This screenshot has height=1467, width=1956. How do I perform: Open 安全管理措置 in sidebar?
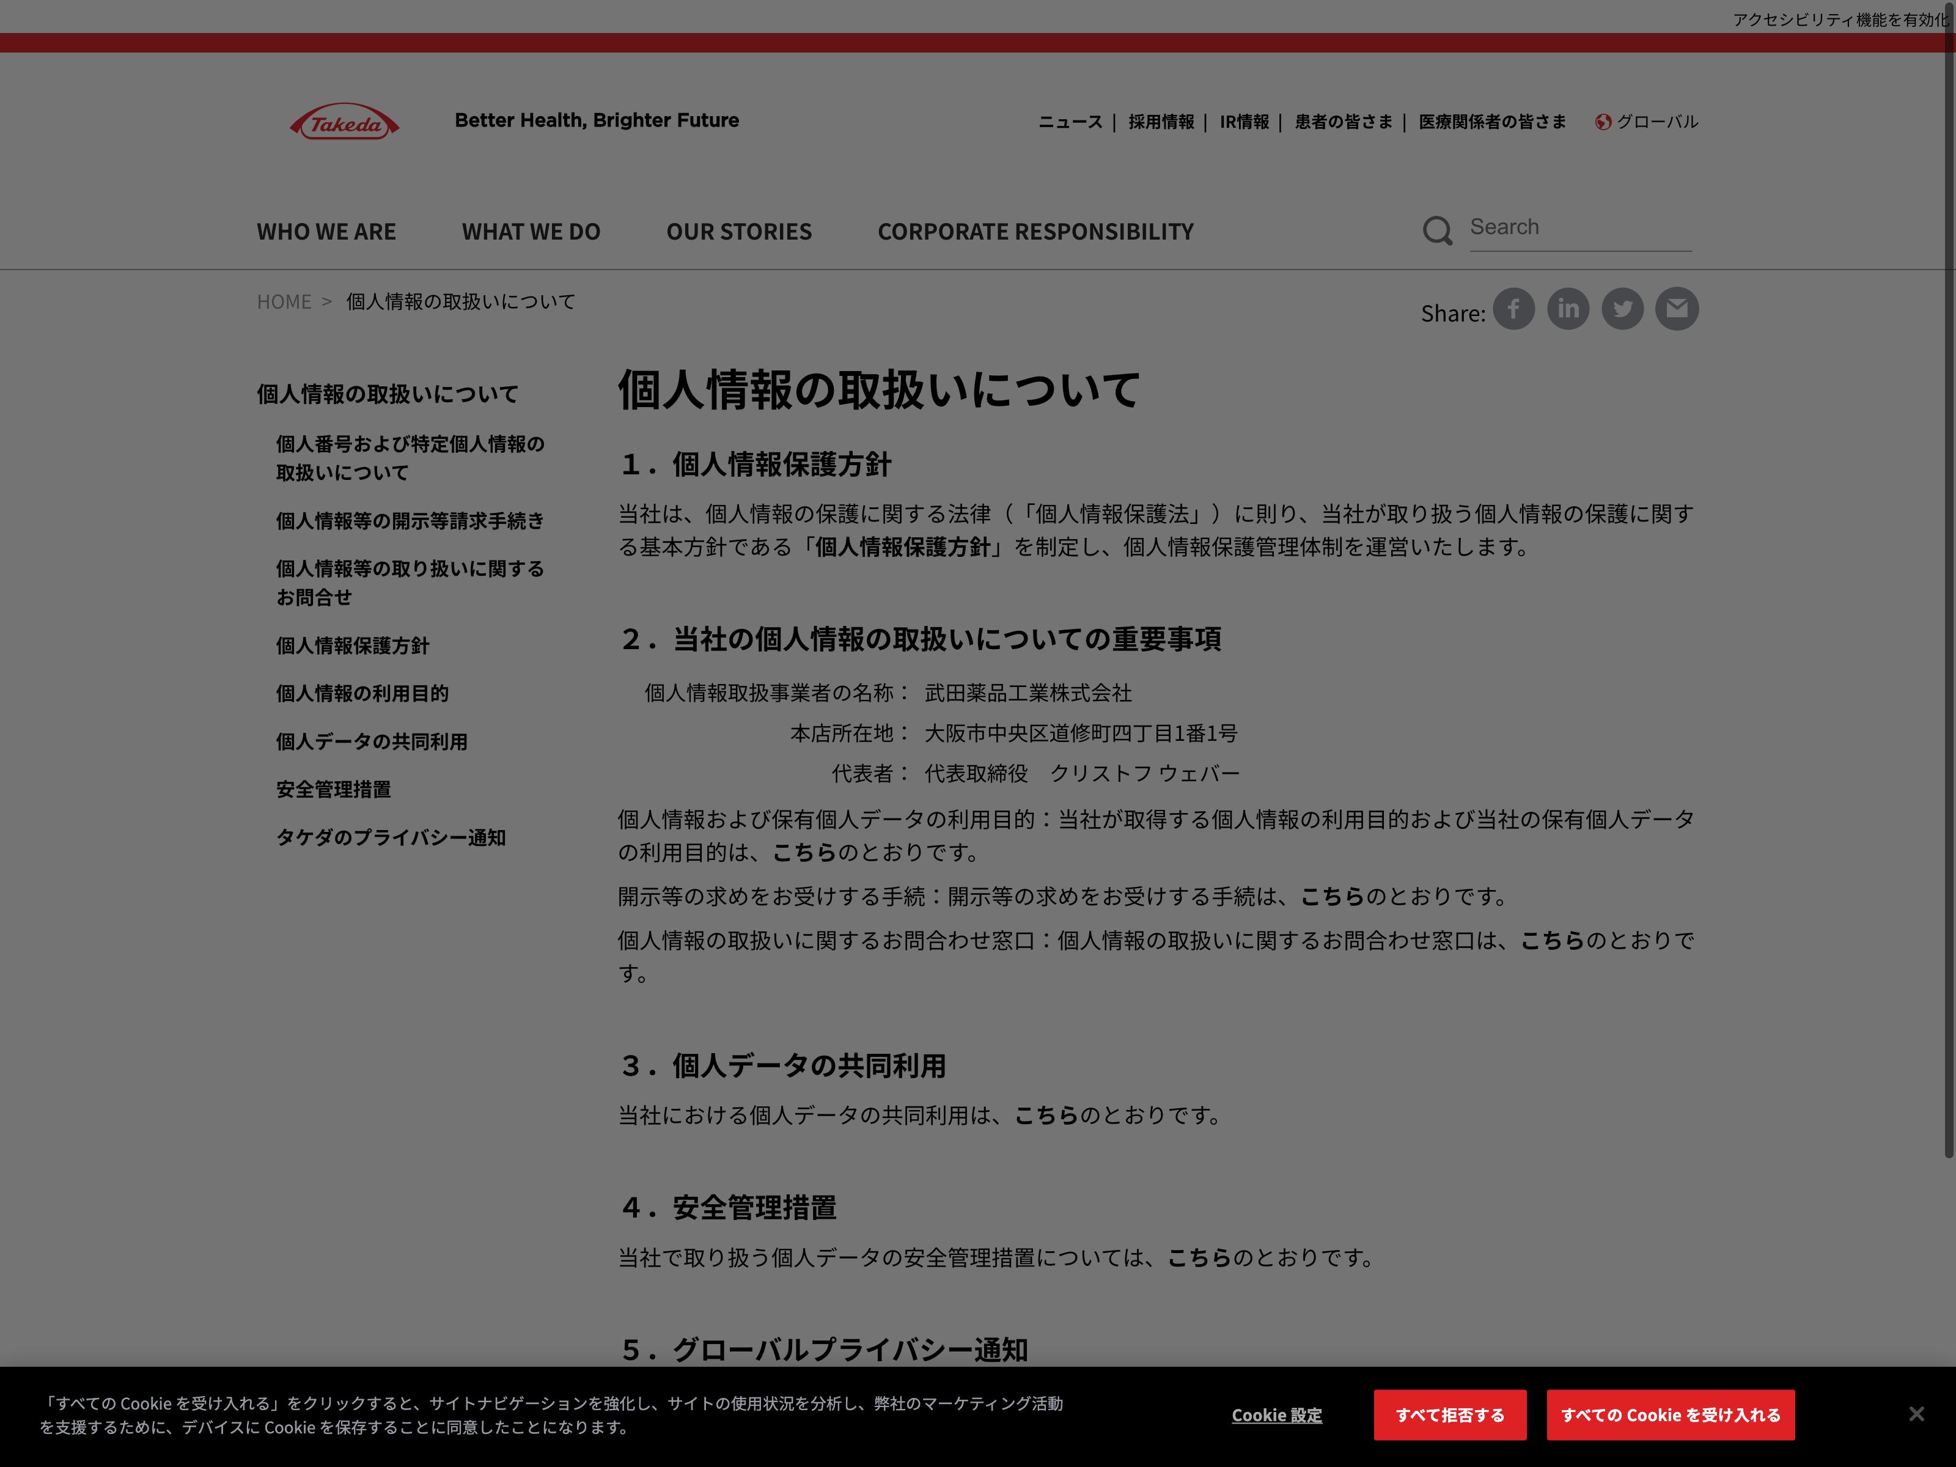[333, 790]
